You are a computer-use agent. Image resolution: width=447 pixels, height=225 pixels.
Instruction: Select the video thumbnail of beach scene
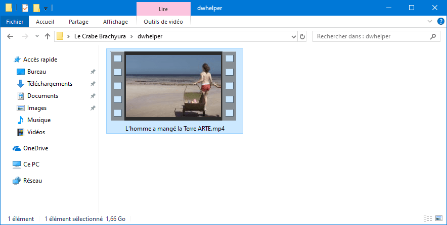tap(173, 86)
